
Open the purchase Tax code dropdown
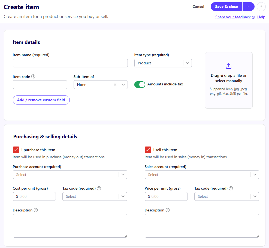95,196
